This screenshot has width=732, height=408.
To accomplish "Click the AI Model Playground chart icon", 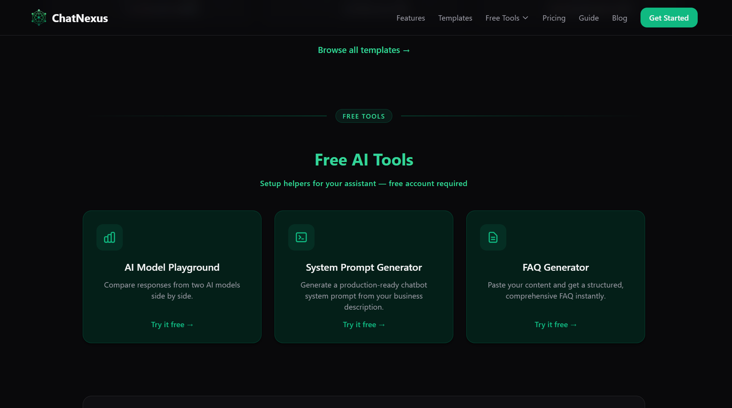I will point(109,237).
